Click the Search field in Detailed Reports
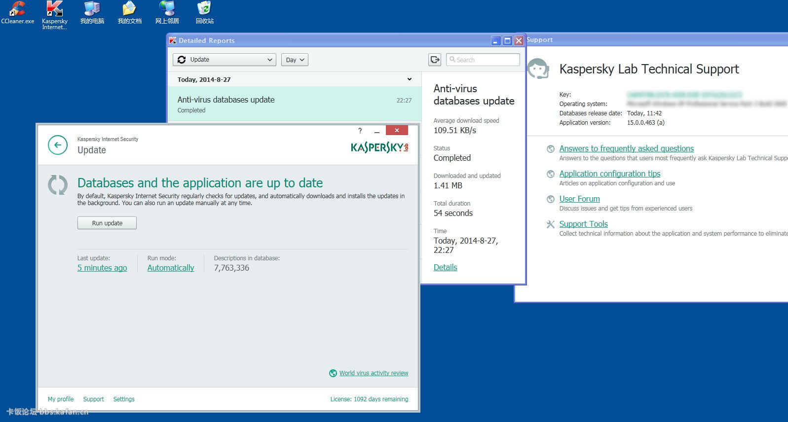Screen dimensions: 788x422 [x=483, y=60]
